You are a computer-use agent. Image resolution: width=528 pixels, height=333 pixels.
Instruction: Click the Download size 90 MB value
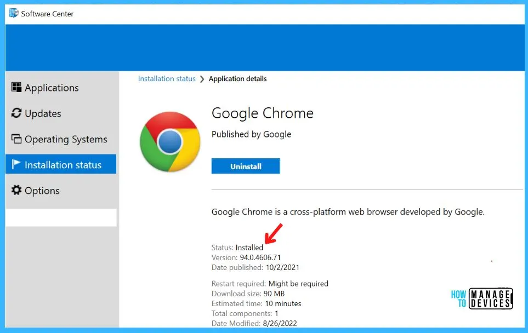pos(274,294)
